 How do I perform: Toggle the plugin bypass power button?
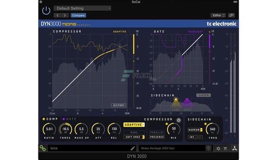(x=46, y=10)
